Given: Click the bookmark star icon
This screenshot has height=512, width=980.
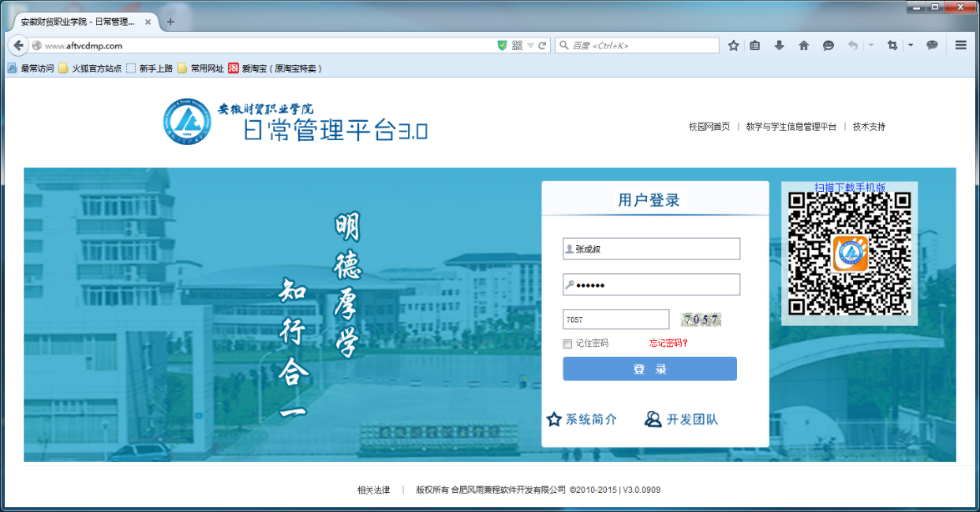Looking at the screenshot, I should point(733,46).
